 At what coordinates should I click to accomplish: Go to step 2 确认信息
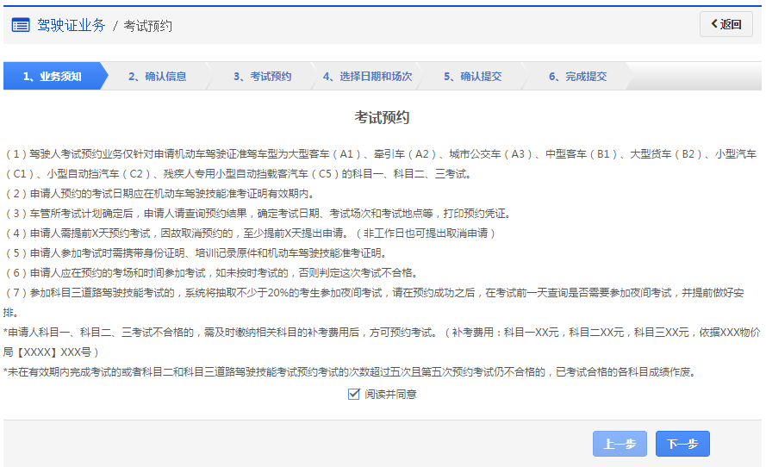pos(157,76)
